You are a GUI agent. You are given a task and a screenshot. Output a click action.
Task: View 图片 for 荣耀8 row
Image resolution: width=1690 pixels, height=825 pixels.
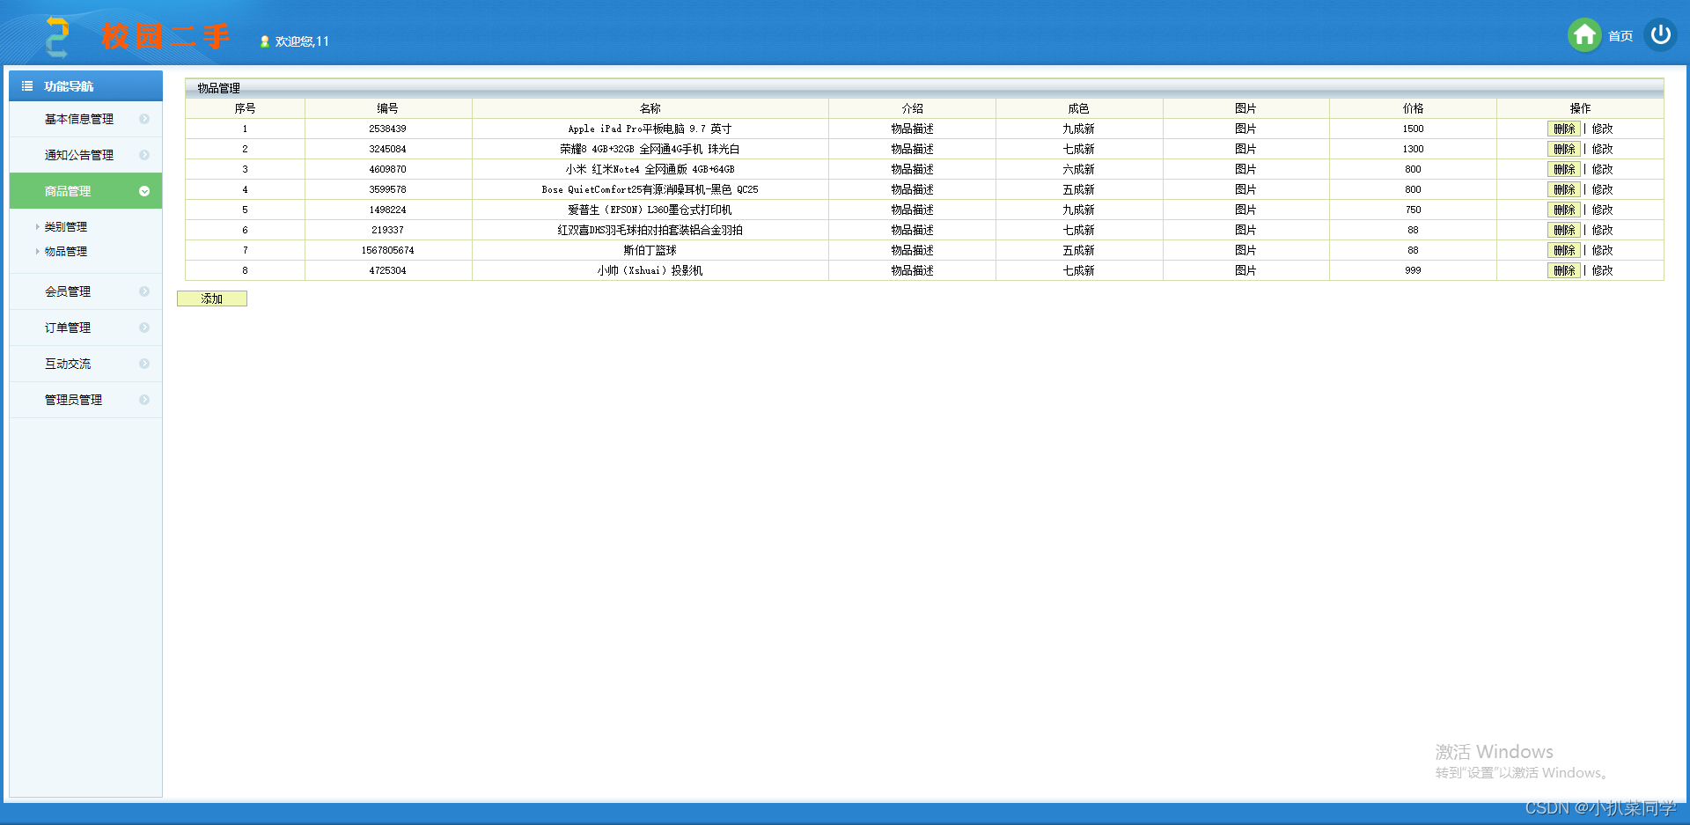point(1245,149)
